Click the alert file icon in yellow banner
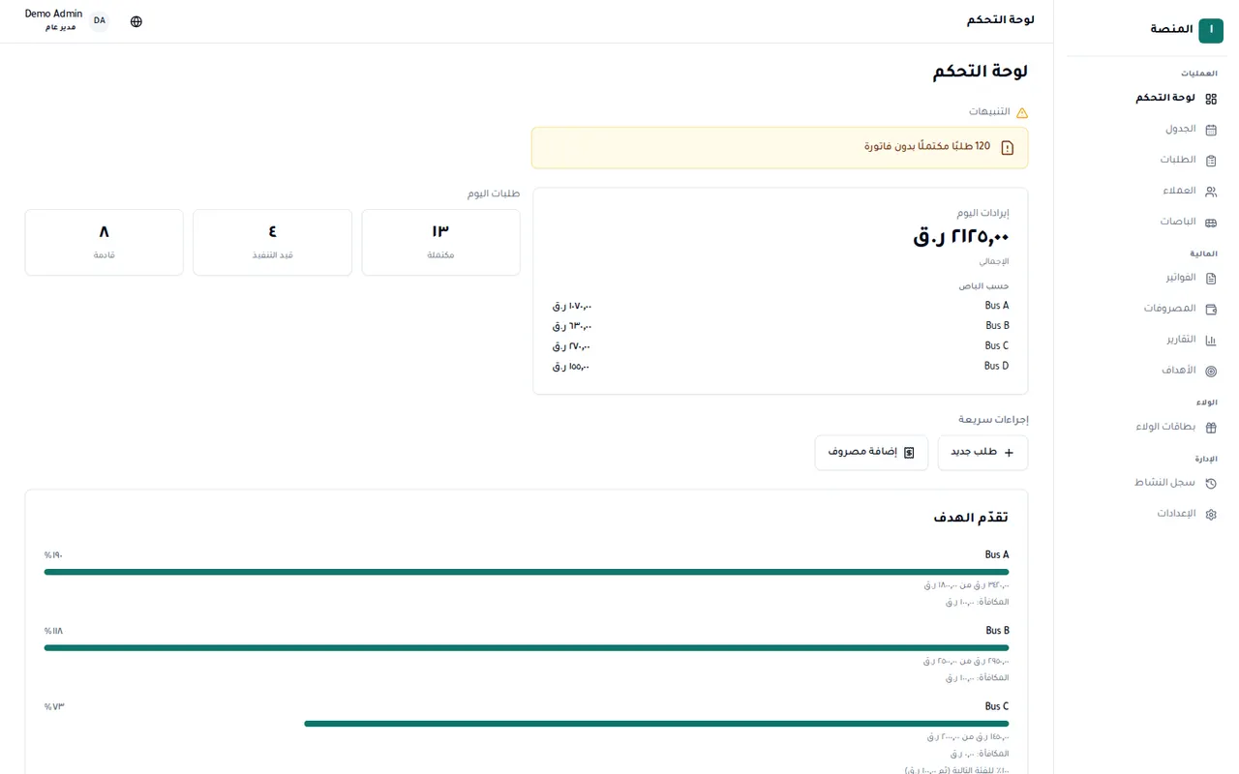Image resolution: width=1239 pixels, height=774 pixels. coord(1008,148)
